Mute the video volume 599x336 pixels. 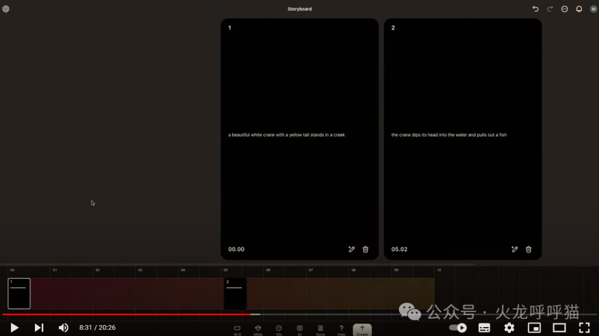pyautogui.click(x=63, y=328)
